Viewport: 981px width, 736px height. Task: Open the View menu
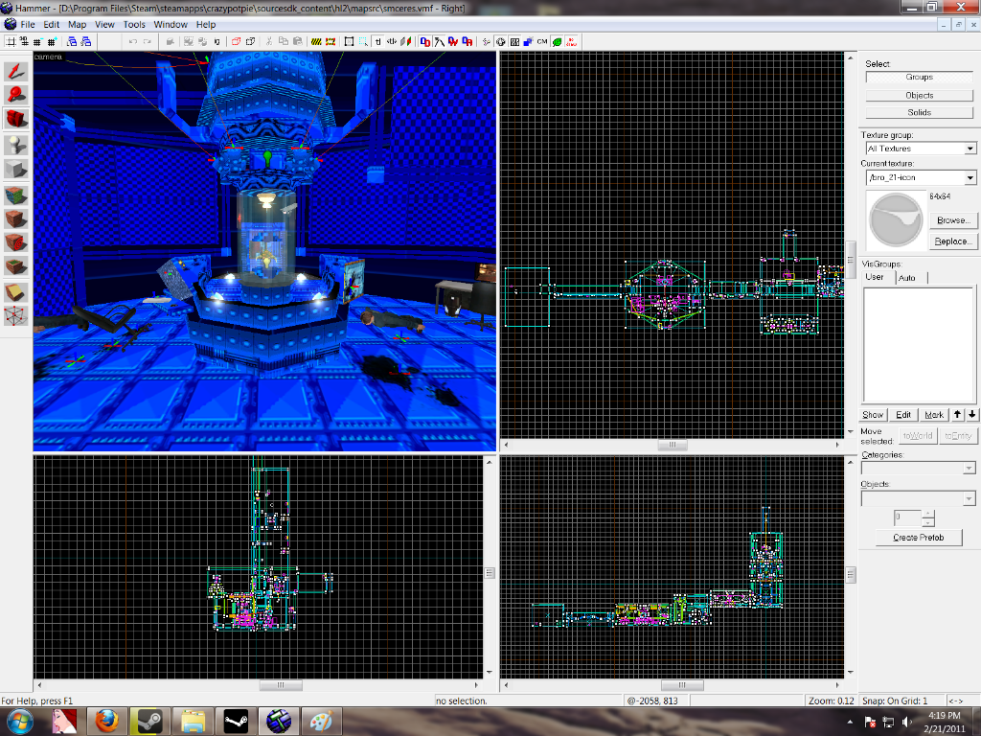104,24
